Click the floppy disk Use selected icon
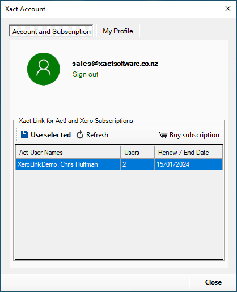Viewport: 237px width, 292px height. (x=24, y=134)
